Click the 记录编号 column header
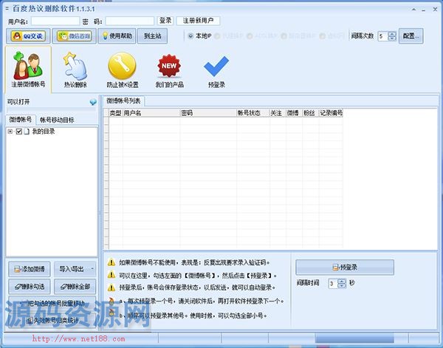This screenshot has height=348, width=443. click(x=331, y=113)
